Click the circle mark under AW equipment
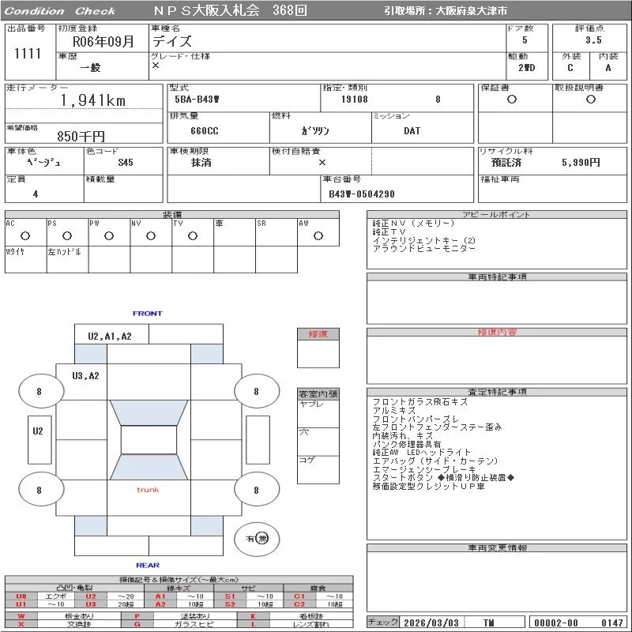Viewport: 632px width, 632px height. point(318,235)
